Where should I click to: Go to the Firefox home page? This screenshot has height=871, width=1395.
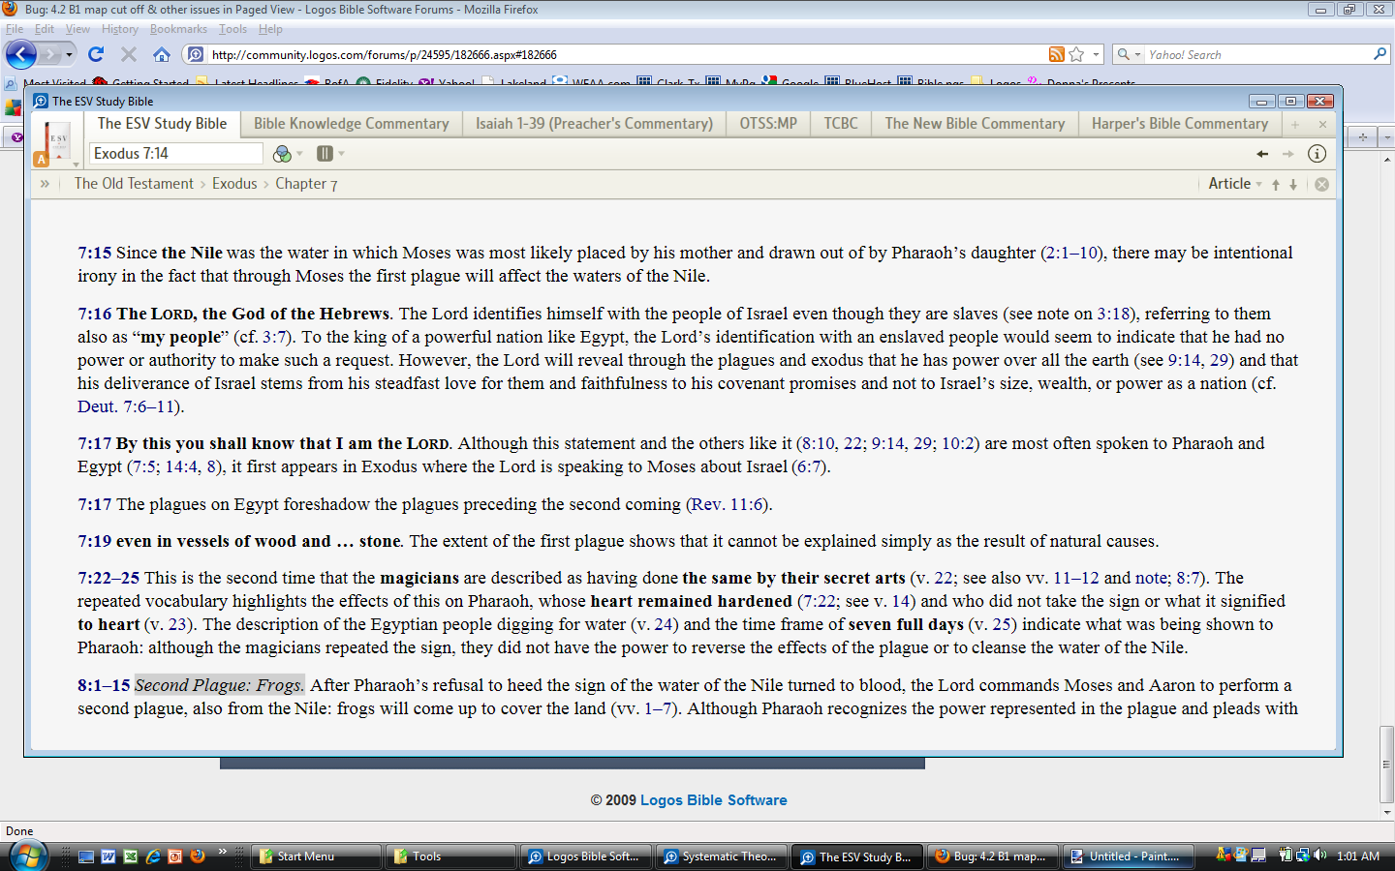click(x=162, y=54)
